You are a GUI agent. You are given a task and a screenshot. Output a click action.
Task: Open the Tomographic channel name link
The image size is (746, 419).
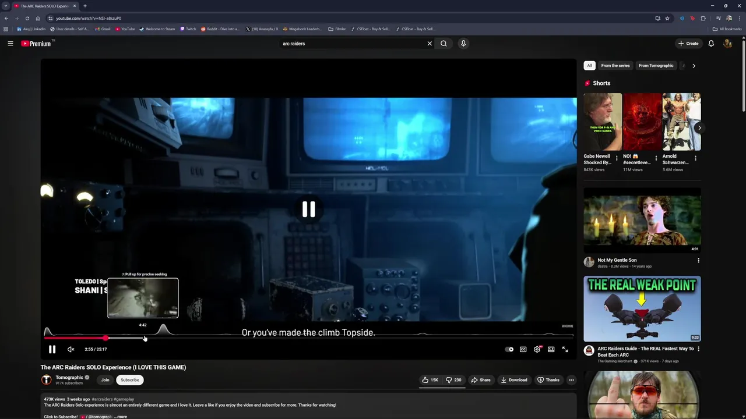coord(69,377)
